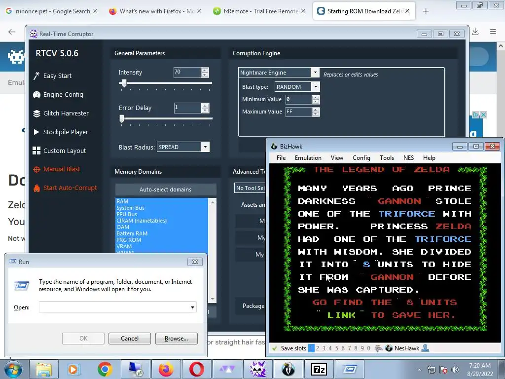The width and height of the screenshot is (505, 379).
Task: Open 7-Zip from taskbar
Action: click(x=319, y=369)
